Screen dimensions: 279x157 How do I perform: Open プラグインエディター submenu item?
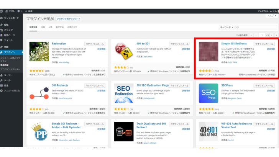(10, 69)
